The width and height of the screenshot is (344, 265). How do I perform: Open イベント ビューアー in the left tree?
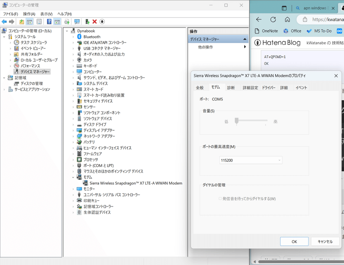[x=33, y=48]
